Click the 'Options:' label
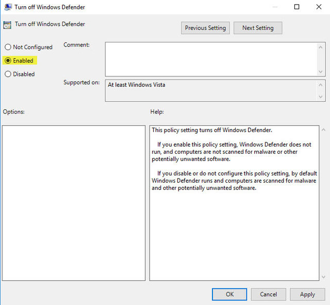 14,111
